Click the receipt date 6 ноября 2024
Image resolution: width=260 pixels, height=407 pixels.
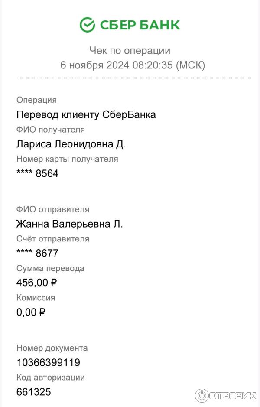(94, 65)
